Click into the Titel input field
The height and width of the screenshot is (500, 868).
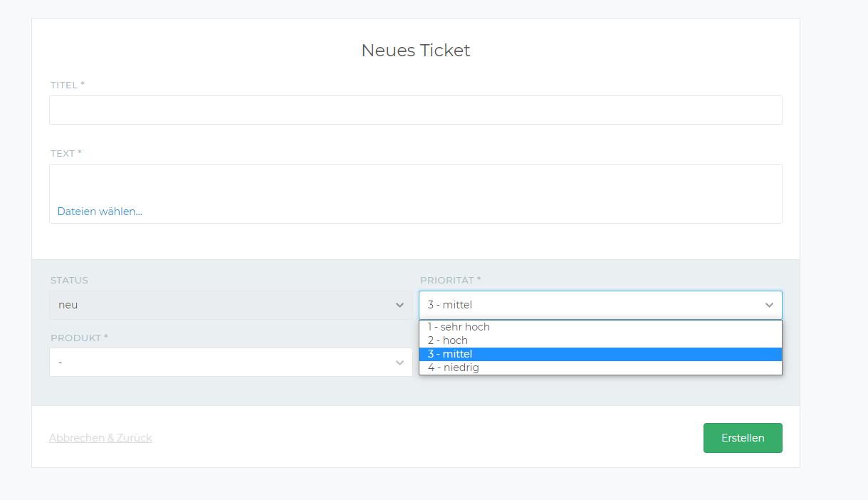tap(415, 110)
